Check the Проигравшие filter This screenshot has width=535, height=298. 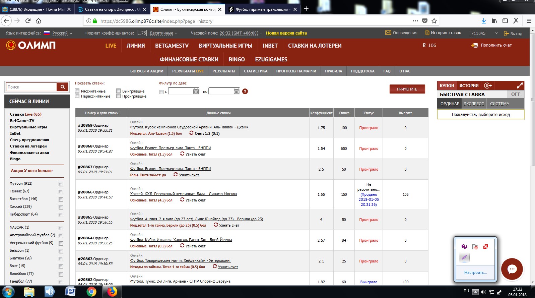[x=118, y=96]
